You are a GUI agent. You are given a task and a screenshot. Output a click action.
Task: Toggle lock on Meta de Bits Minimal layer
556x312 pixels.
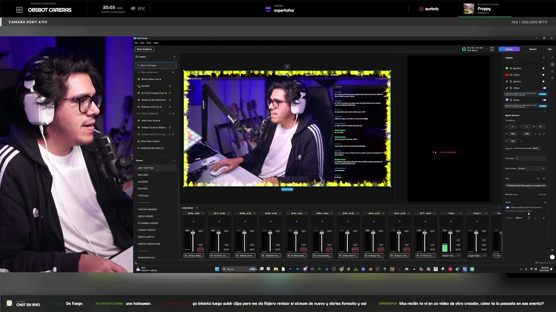pos(169,100)
